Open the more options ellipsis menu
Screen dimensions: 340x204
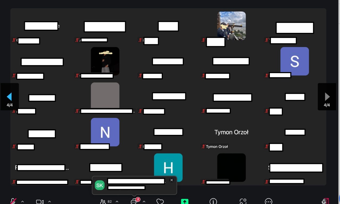[x=269, y=202]
